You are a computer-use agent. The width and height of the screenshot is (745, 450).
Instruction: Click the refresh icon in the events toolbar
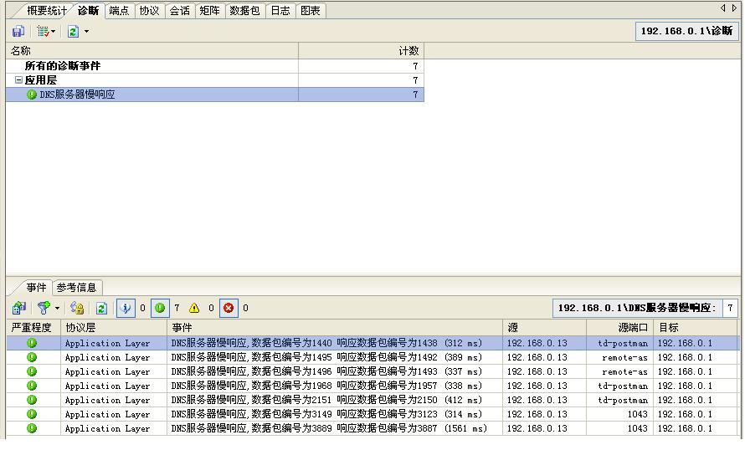tap(101, 308)
